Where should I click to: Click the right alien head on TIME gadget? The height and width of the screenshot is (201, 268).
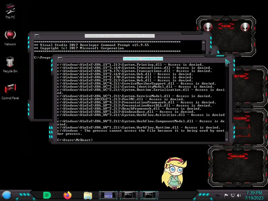point(245,27)
